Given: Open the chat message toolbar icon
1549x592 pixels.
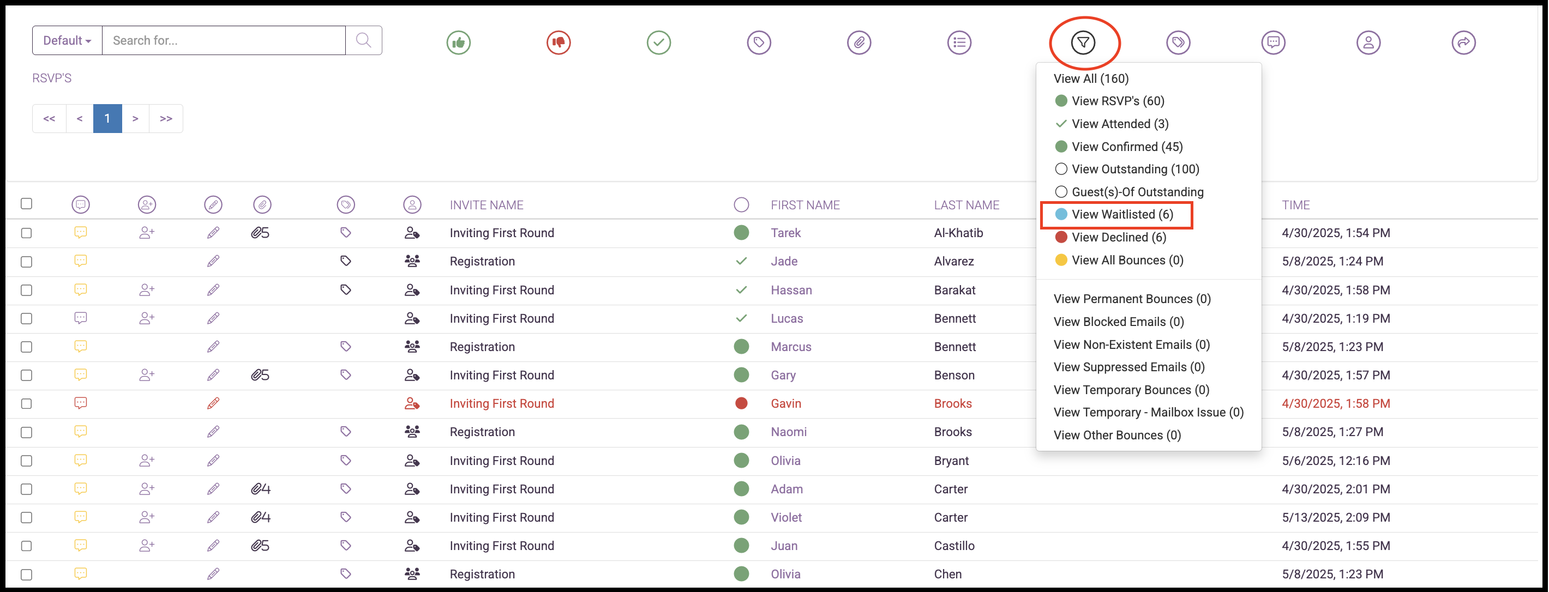Looking at the screenshot, I should click(x=1273, y=42).
